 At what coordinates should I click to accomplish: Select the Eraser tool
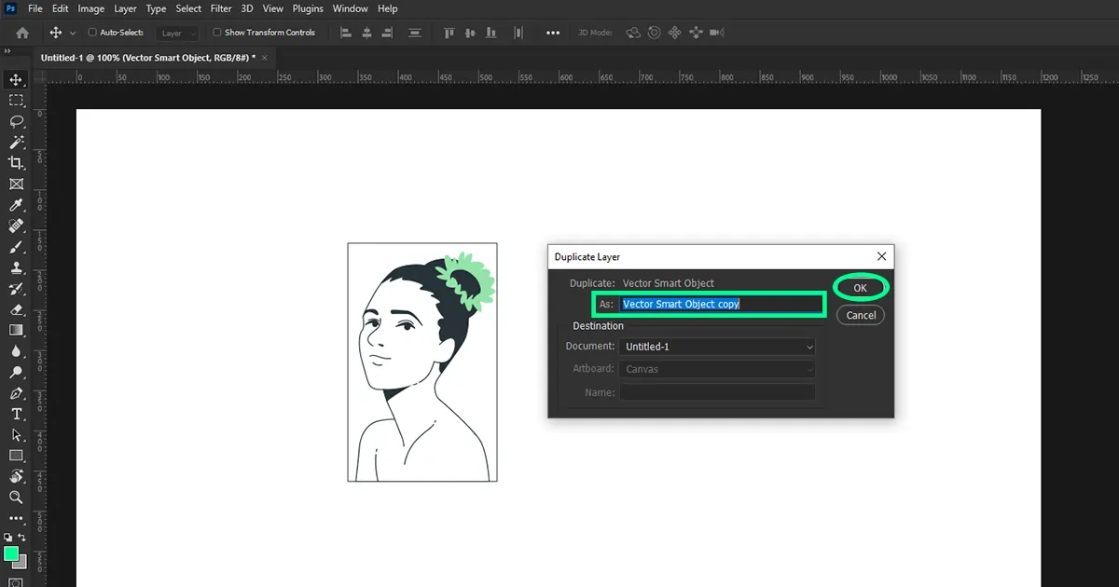(16, 310)
